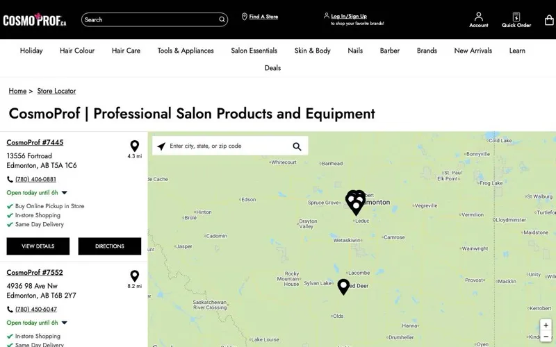
Task: Click the Vegreville label on map
Action: point(426,205)
